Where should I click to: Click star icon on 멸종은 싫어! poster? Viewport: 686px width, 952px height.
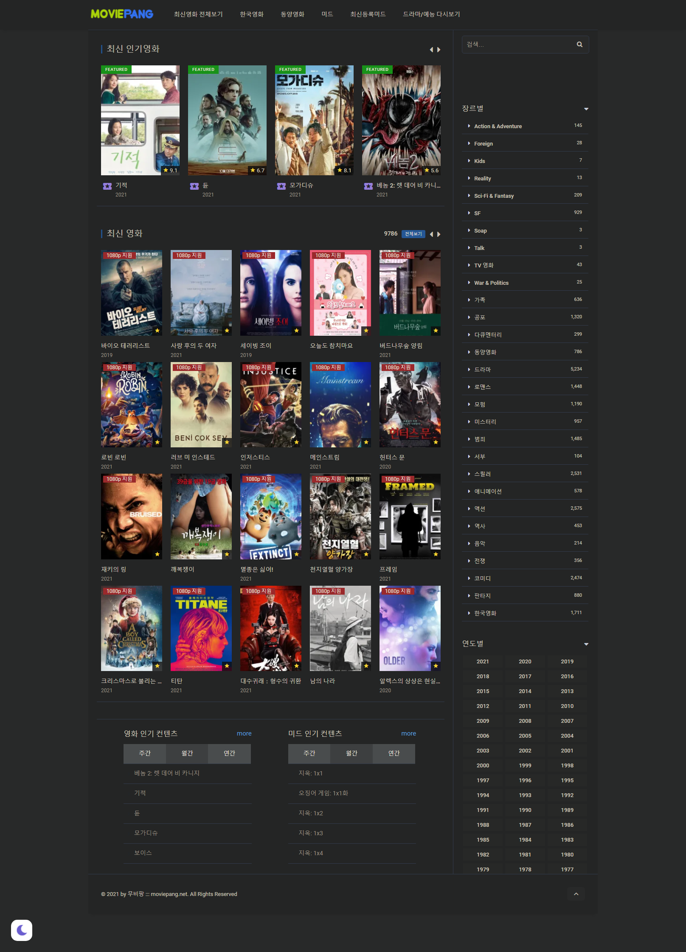297,554
